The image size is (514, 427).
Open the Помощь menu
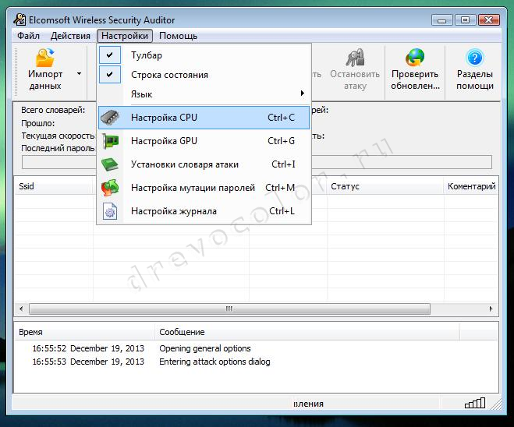[x=178, y=36]
